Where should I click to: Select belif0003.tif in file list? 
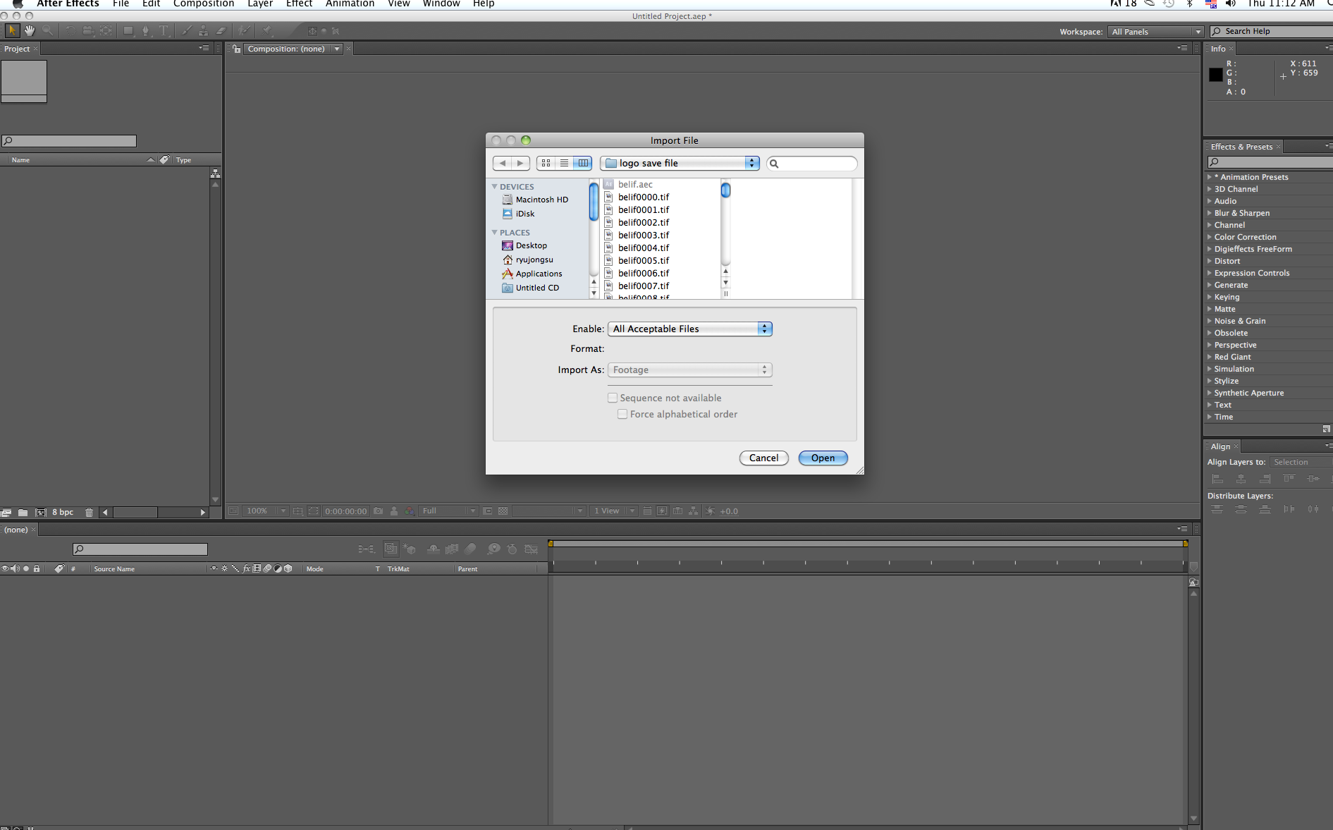click(644, 235)
